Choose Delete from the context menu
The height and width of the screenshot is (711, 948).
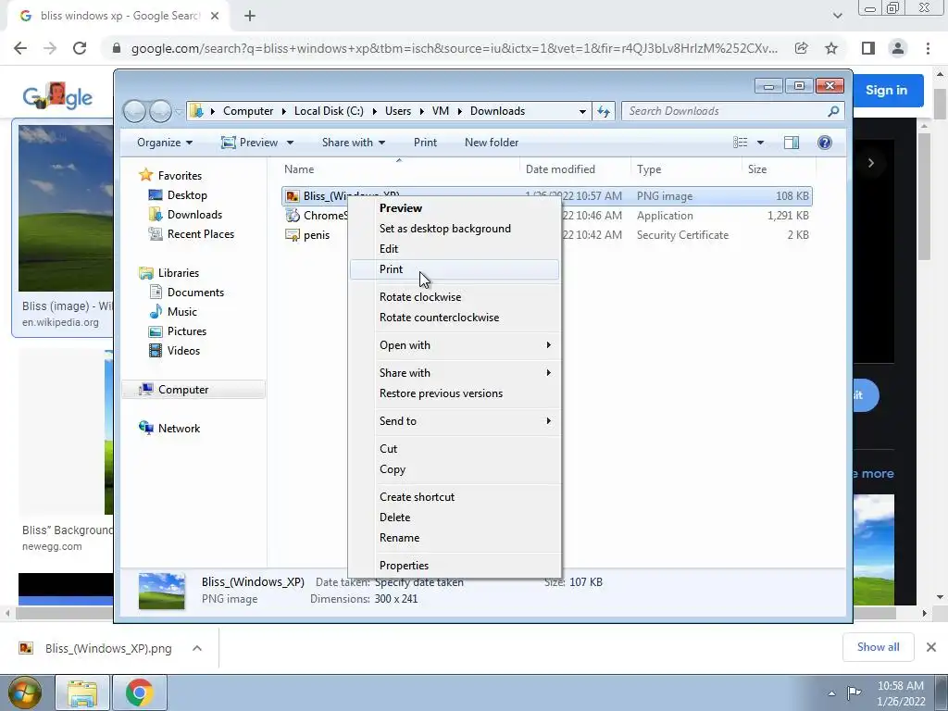[455, 518]
